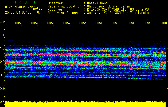This screenshot has width=168, height=107.
Task: Click the 0.6 frequency axis tick
Action: pyautogui.click(x=2, y=102)
